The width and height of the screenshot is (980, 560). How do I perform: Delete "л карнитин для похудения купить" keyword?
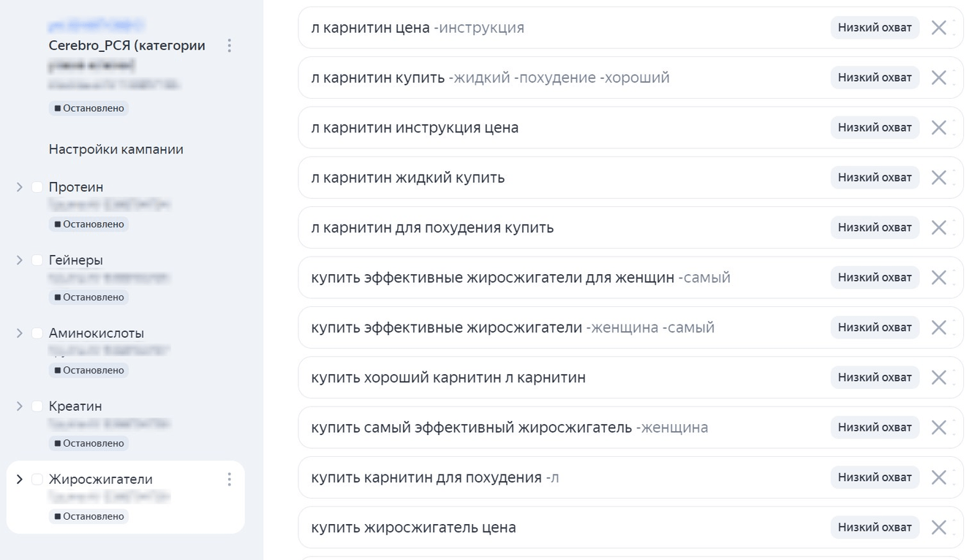[938, 227]
